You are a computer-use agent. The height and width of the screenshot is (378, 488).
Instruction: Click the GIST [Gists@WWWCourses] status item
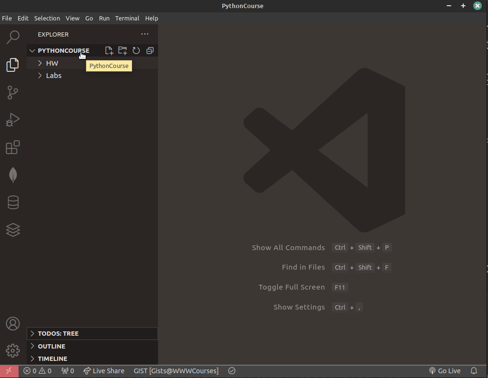coord(176,371)
